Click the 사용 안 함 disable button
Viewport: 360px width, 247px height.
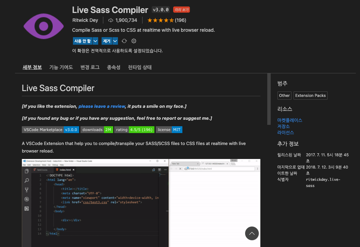(82, 41)
